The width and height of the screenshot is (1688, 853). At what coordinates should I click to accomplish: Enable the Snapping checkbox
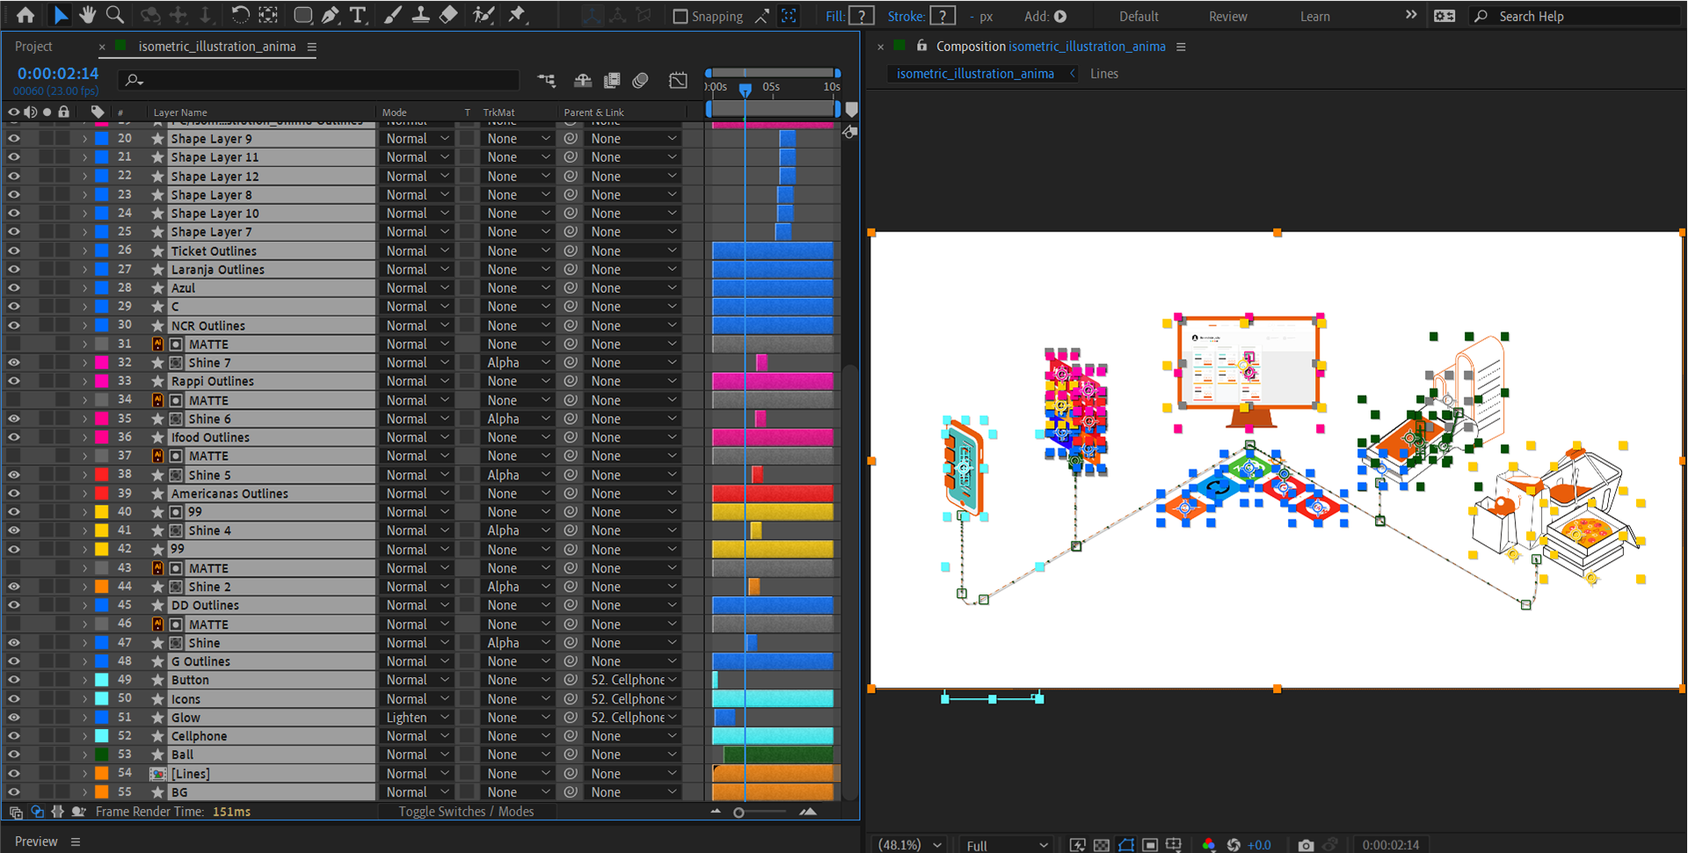(x=680, y=16)
